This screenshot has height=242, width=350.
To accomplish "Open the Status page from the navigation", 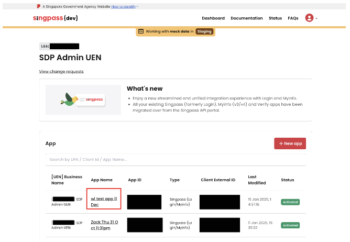I will tap(275, 18).
